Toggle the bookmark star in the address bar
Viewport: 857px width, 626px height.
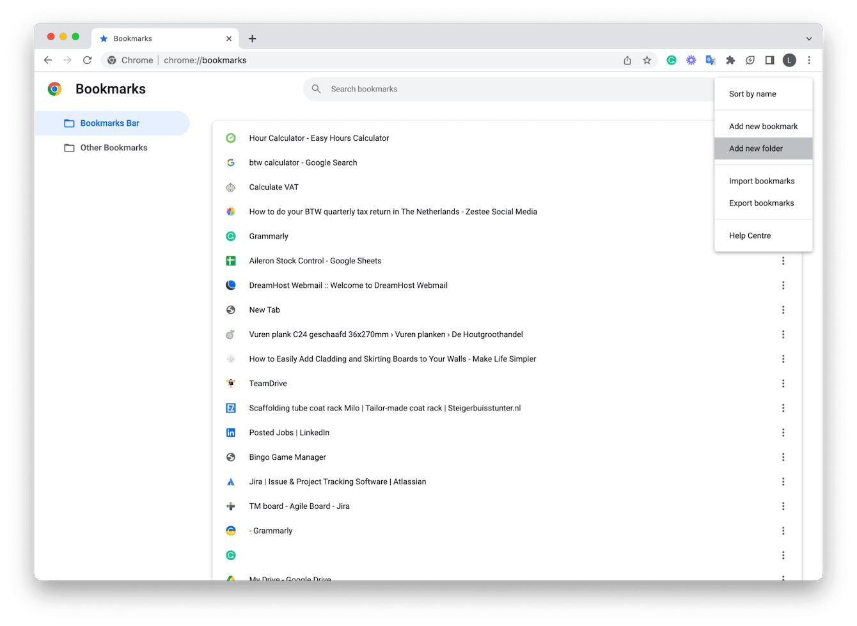[647, 59]
